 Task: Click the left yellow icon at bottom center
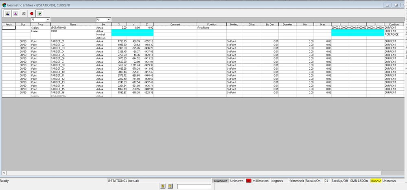pyautogui.click(x=163, y=186)
